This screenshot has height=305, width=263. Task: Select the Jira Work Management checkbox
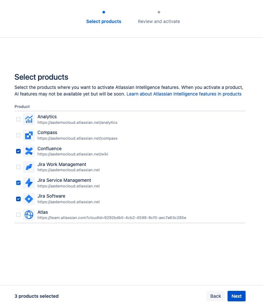[x=18, y=167]
